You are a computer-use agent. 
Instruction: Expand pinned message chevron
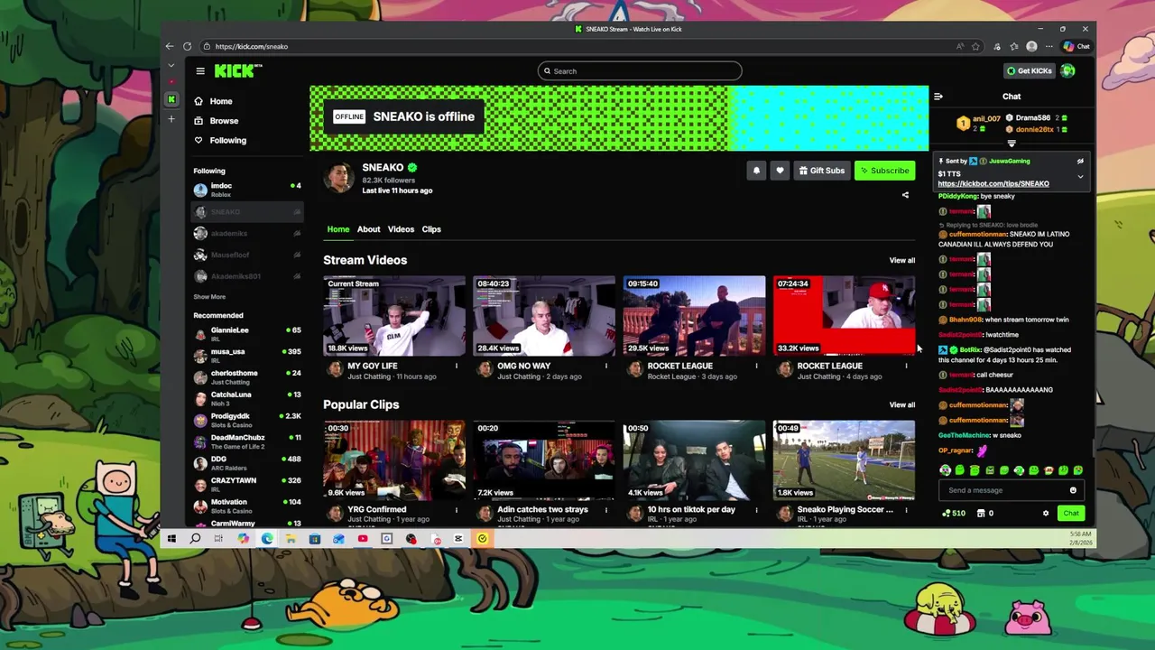(1080, 177)
